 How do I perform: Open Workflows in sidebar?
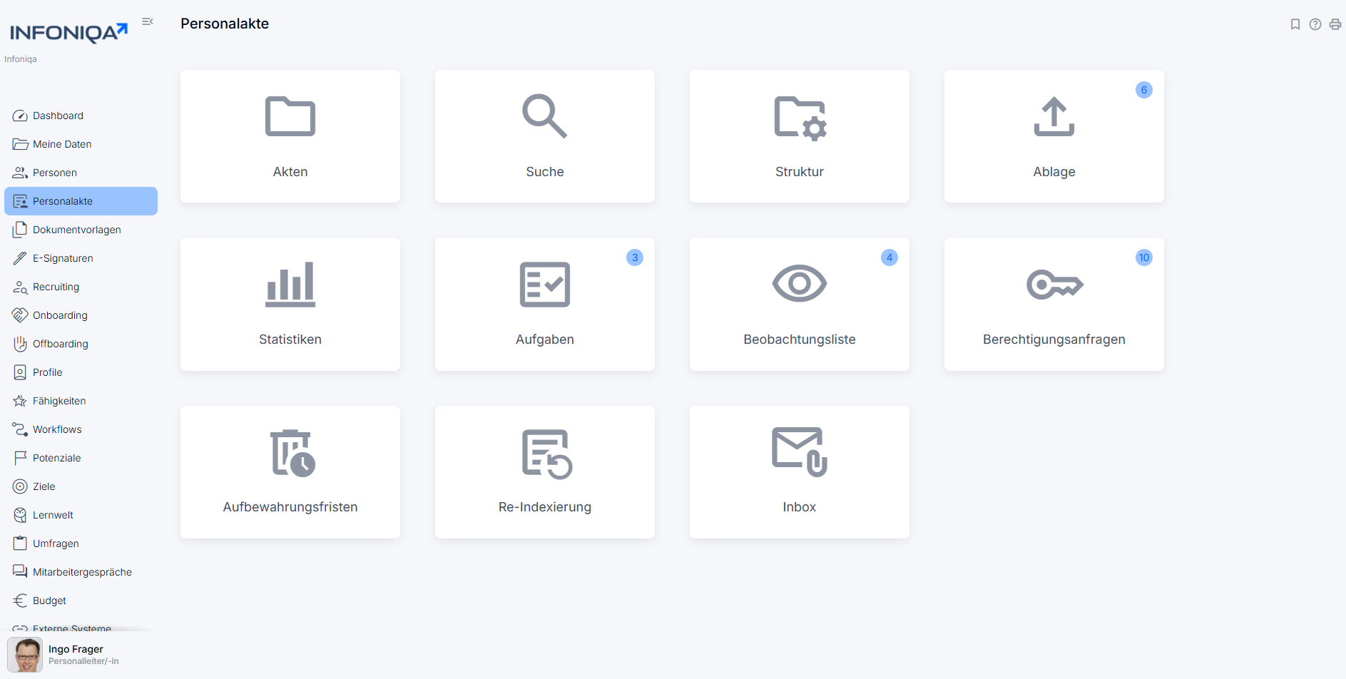pos(81,429)
